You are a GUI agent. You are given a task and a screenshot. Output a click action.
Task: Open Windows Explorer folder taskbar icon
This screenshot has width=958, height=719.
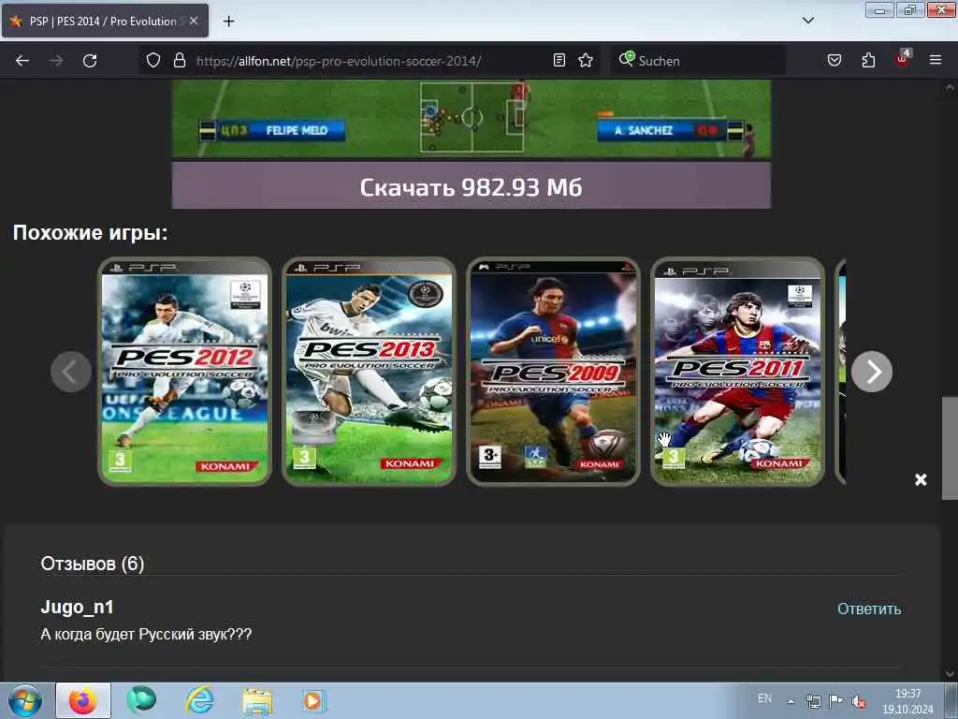point(257,700)
